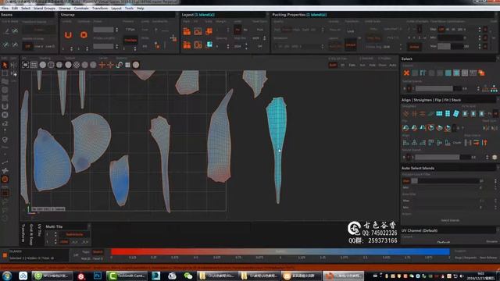
Task: Click the cyan icon in Layout bottom row
Action: 209,44
